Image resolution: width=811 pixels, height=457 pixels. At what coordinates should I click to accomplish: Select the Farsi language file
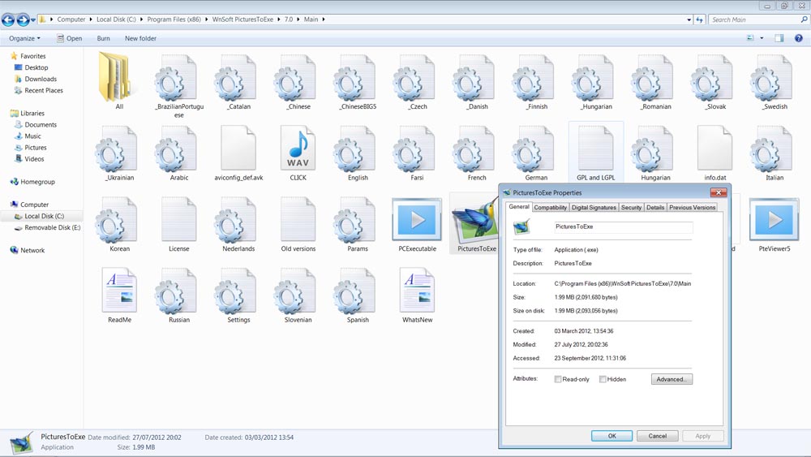point(414,149)
